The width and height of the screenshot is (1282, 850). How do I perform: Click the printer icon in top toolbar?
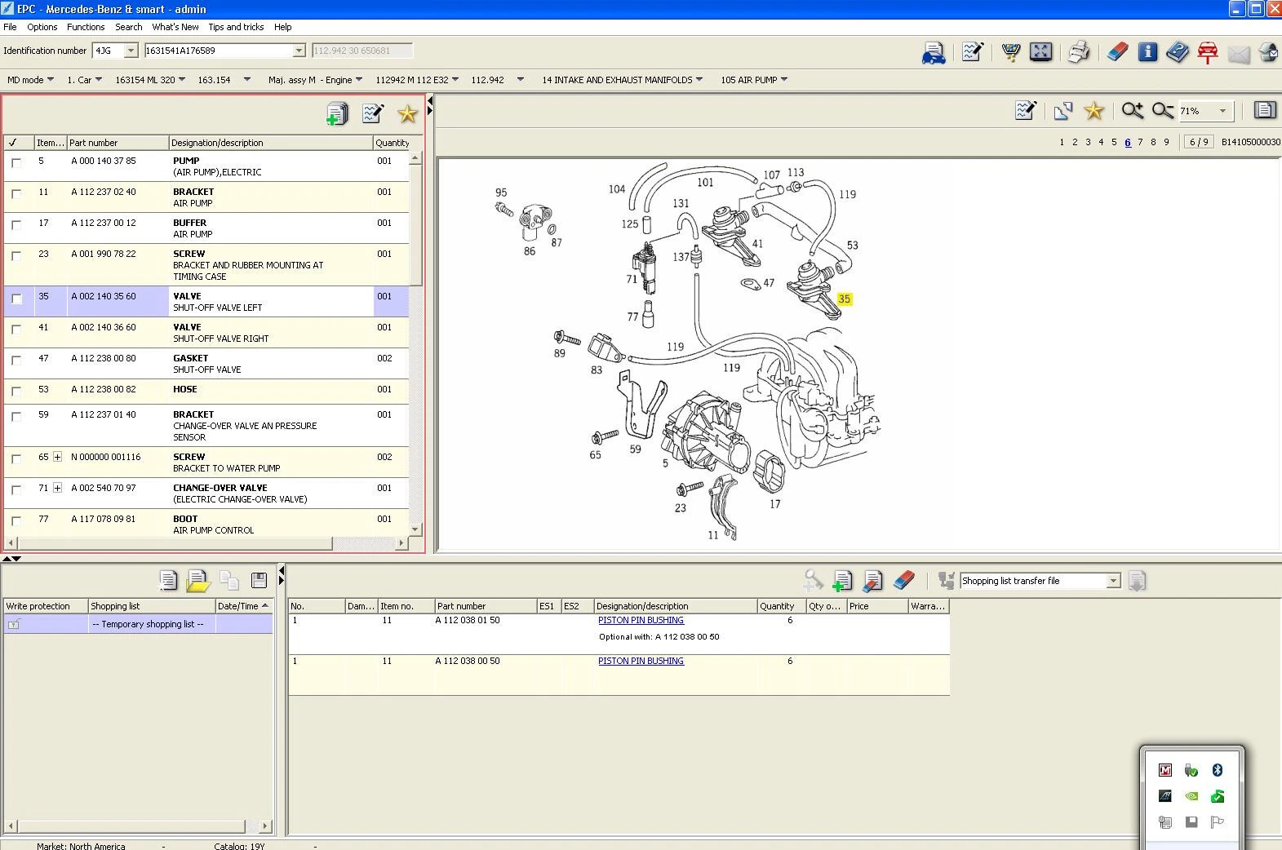coord(1079,52)
